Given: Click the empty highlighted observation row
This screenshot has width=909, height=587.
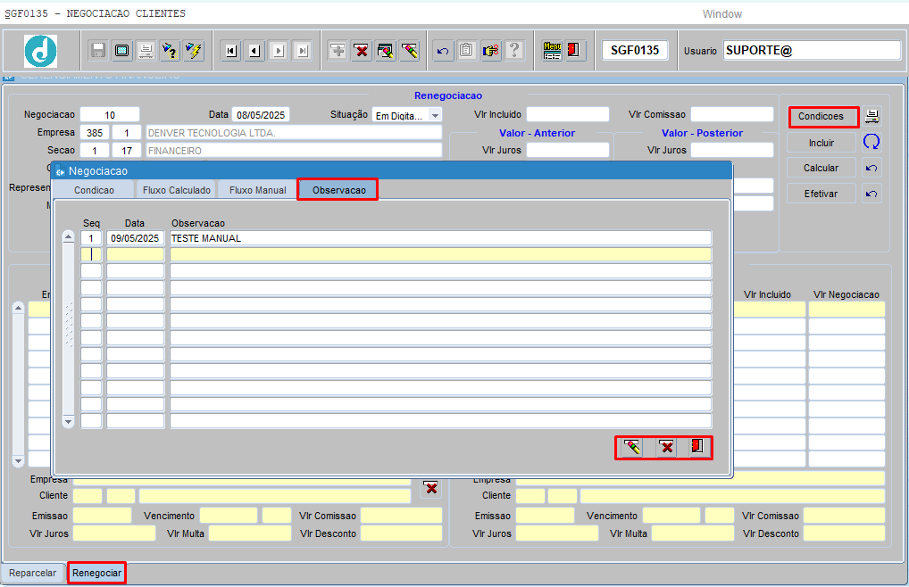Looking at the screenshot, I should [440, 254].
